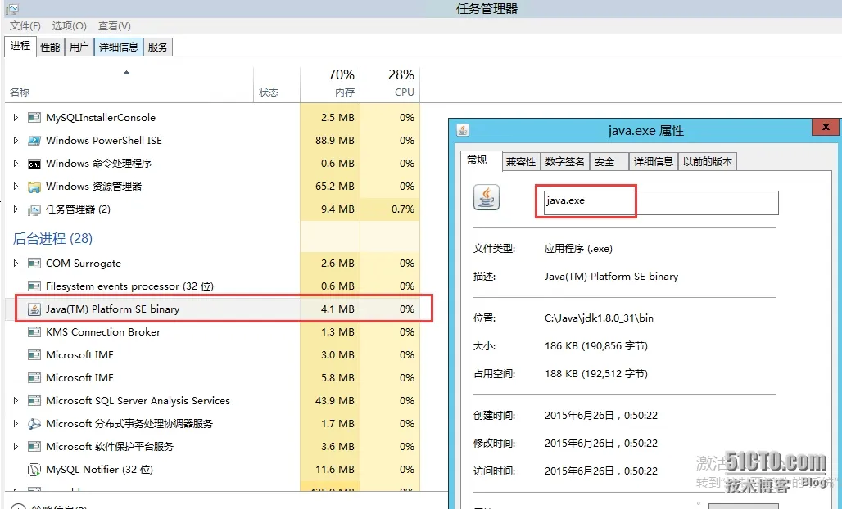Open the 数字签名 tab in properties
The height and width of the screenshot is (509, 842).
tap(565, 161)
